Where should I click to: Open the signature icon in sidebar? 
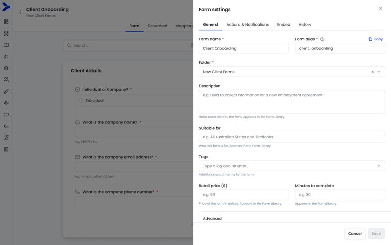(x=6, y=126)
